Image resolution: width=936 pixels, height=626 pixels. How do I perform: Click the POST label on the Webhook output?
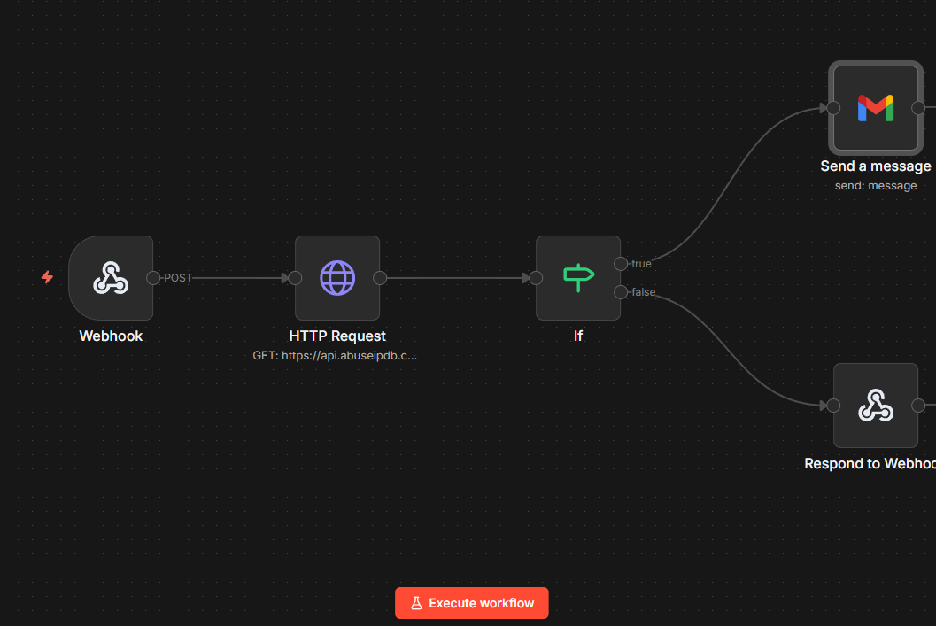tap(178, 277)
